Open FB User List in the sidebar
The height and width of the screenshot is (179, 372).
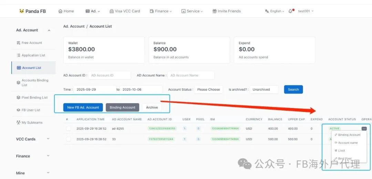[33, 110]
